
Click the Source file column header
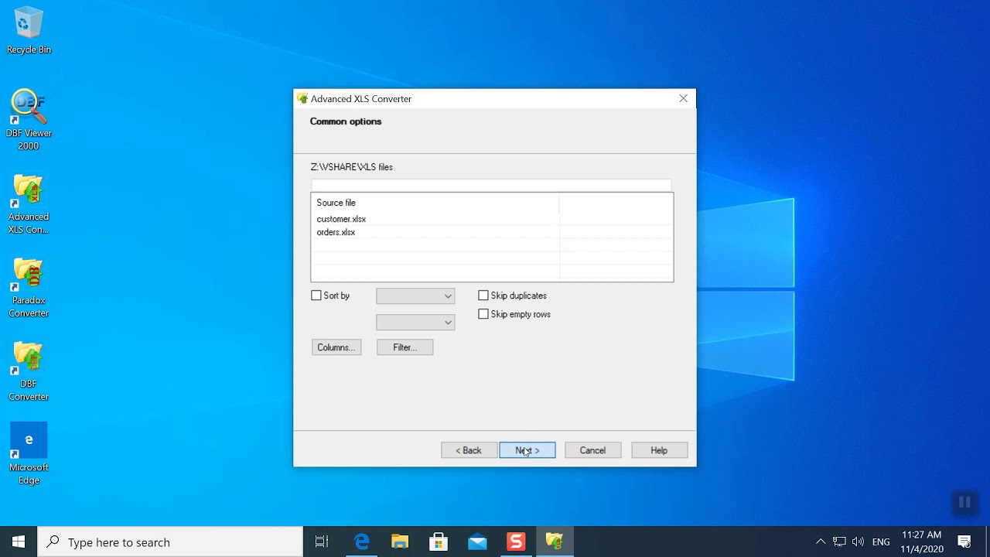coord(435,203)
